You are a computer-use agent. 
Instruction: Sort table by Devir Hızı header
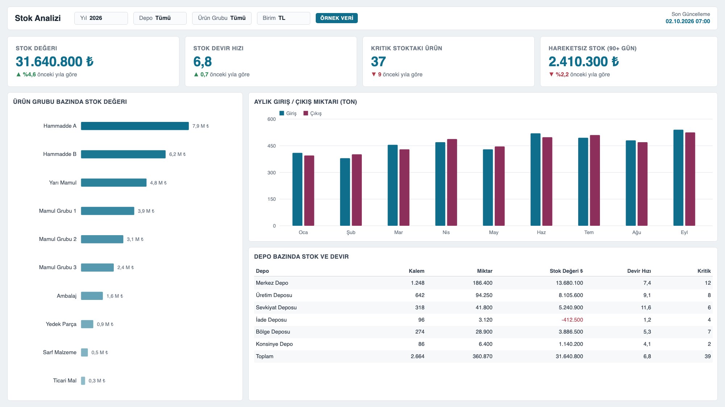tap(639, 271)
